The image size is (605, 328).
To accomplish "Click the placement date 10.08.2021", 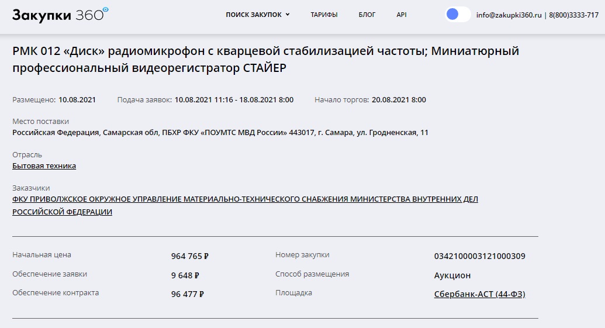I will (x=77, y=100).
